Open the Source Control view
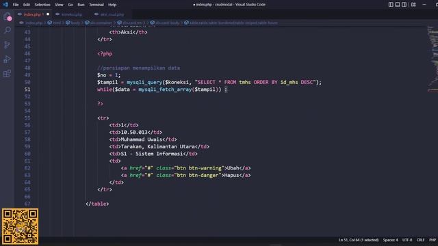The width and height of the screenshot is (438, 246). click(x=8, y=44)
